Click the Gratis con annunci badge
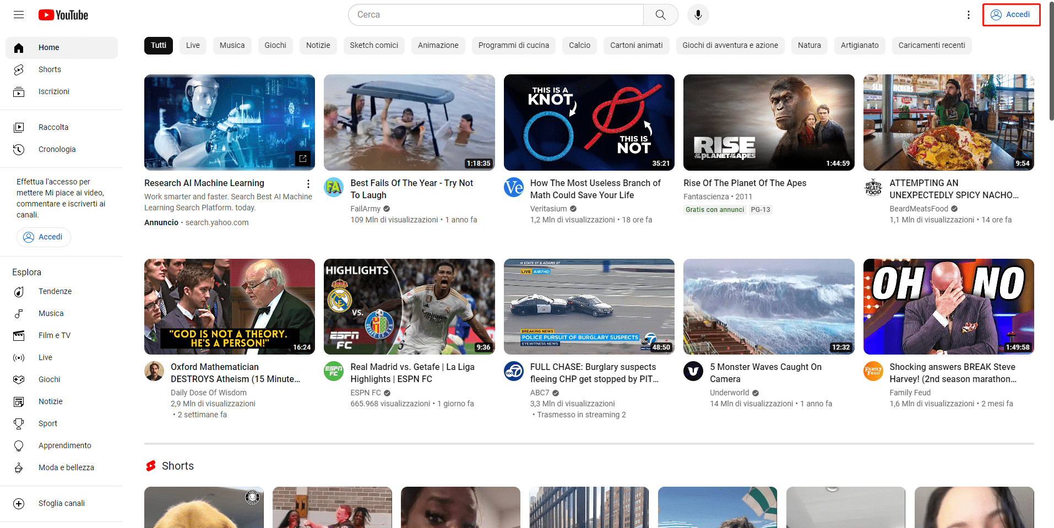 (715, 210)
